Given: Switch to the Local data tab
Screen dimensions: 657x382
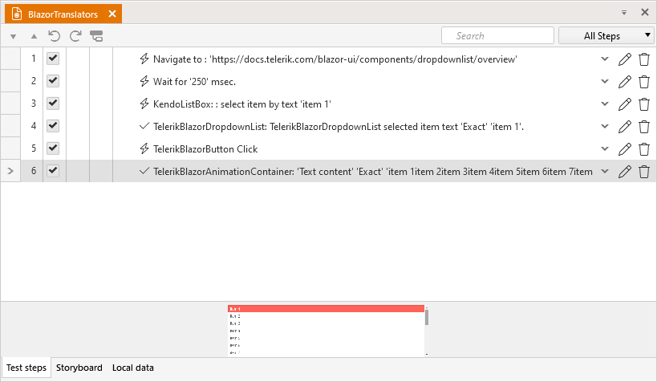Looking at the screenshot, I should pos(133,368).
